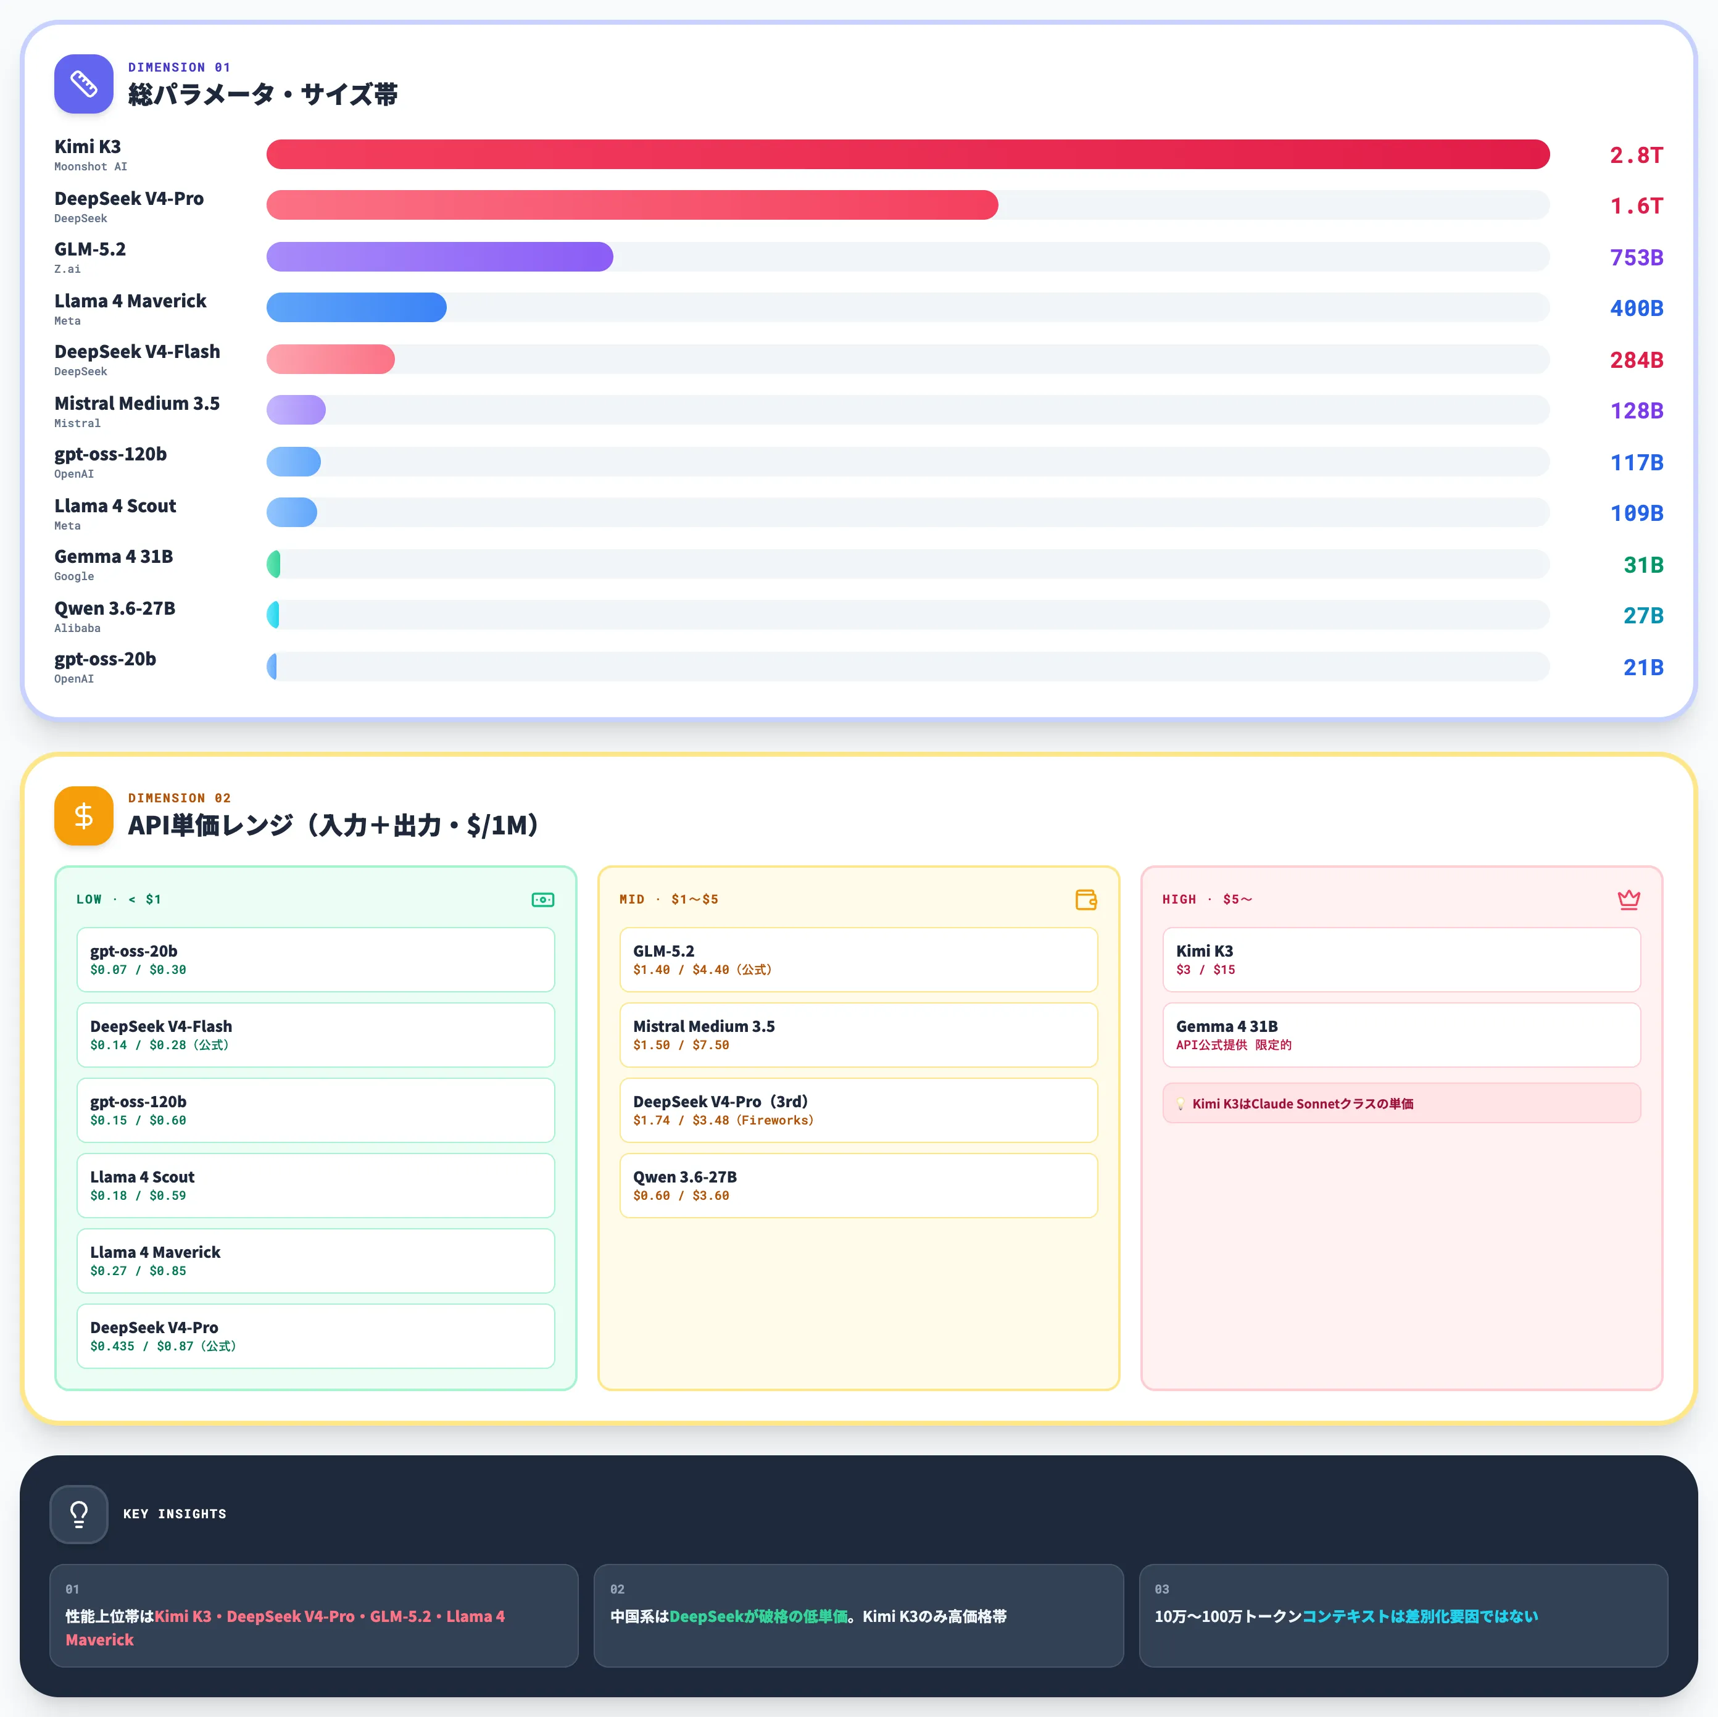Select the DeepSeek V4-Flash price card
This screenshot has height=1717, width=1718.
(316, 1035)
